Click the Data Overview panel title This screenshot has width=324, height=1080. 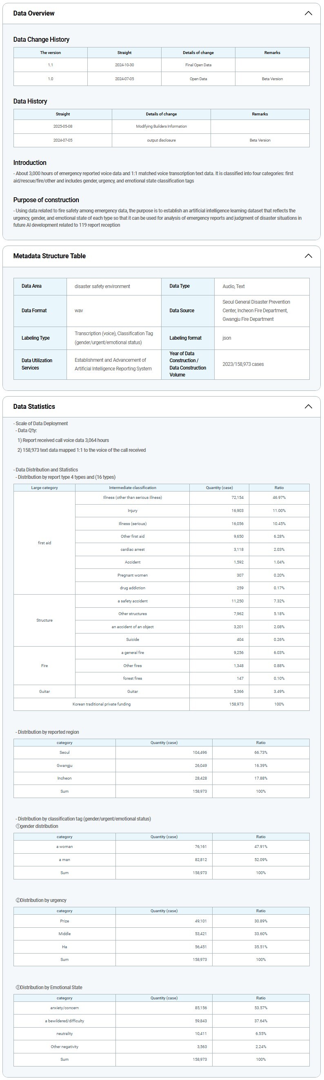[x=34, y=14]
